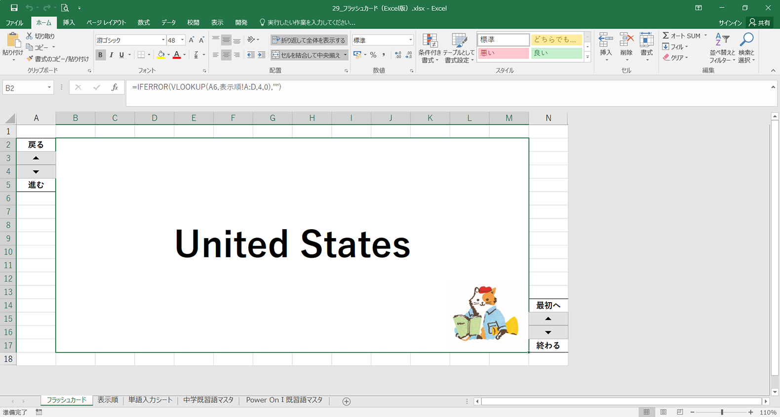The height and width of the screenshot is (417, 780).
Task: Toggle Italic formatting button
Action: point(111,55)
